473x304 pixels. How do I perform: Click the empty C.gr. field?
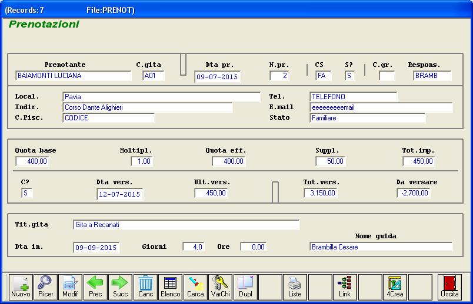coord(387,76)
